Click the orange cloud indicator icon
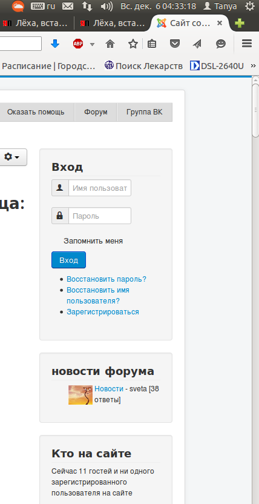 [18, 6]
